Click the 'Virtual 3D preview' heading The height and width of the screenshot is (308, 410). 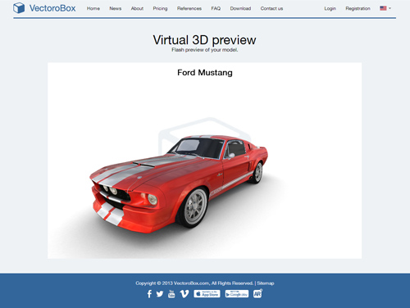(x=204, y=40)
